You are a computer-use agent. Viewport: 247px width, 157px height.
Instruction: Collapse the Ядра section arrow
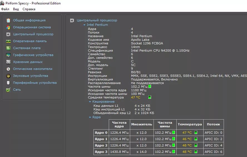tap(90, 117)
